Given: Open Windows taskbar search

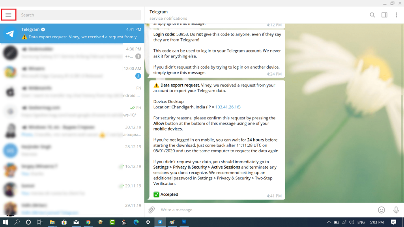Looking at the screenshot, I should pos(17,222).
